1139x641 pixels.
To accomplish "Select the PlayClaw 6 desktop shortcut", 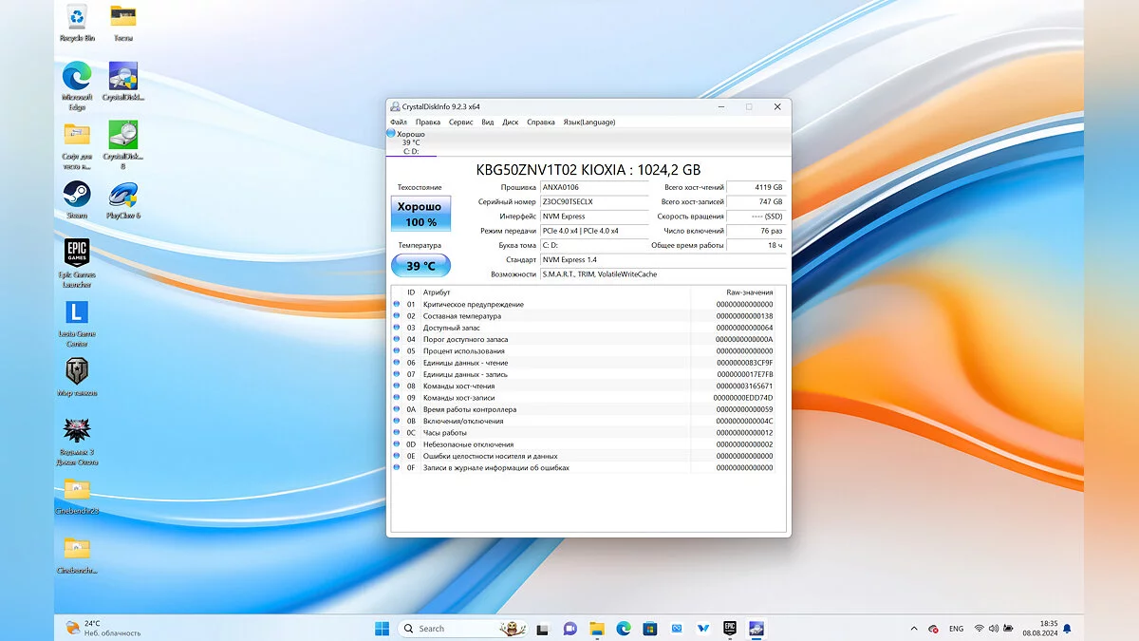I will tap(123, 196).
